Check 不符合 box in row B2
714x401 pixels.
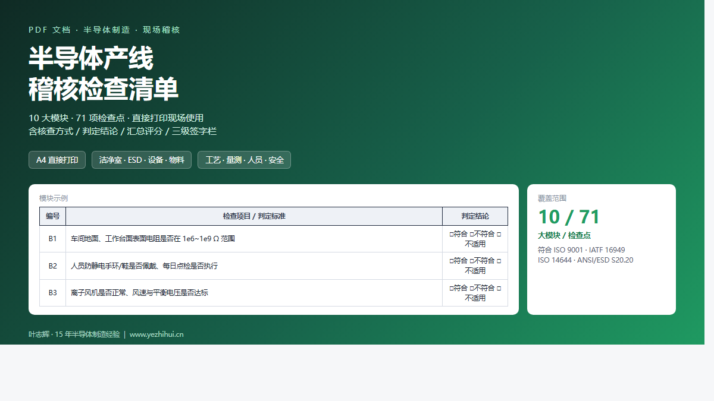472,261
